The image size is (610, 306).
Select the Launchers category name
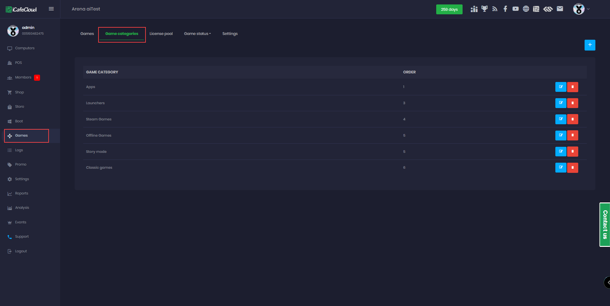tap(95, 103)
